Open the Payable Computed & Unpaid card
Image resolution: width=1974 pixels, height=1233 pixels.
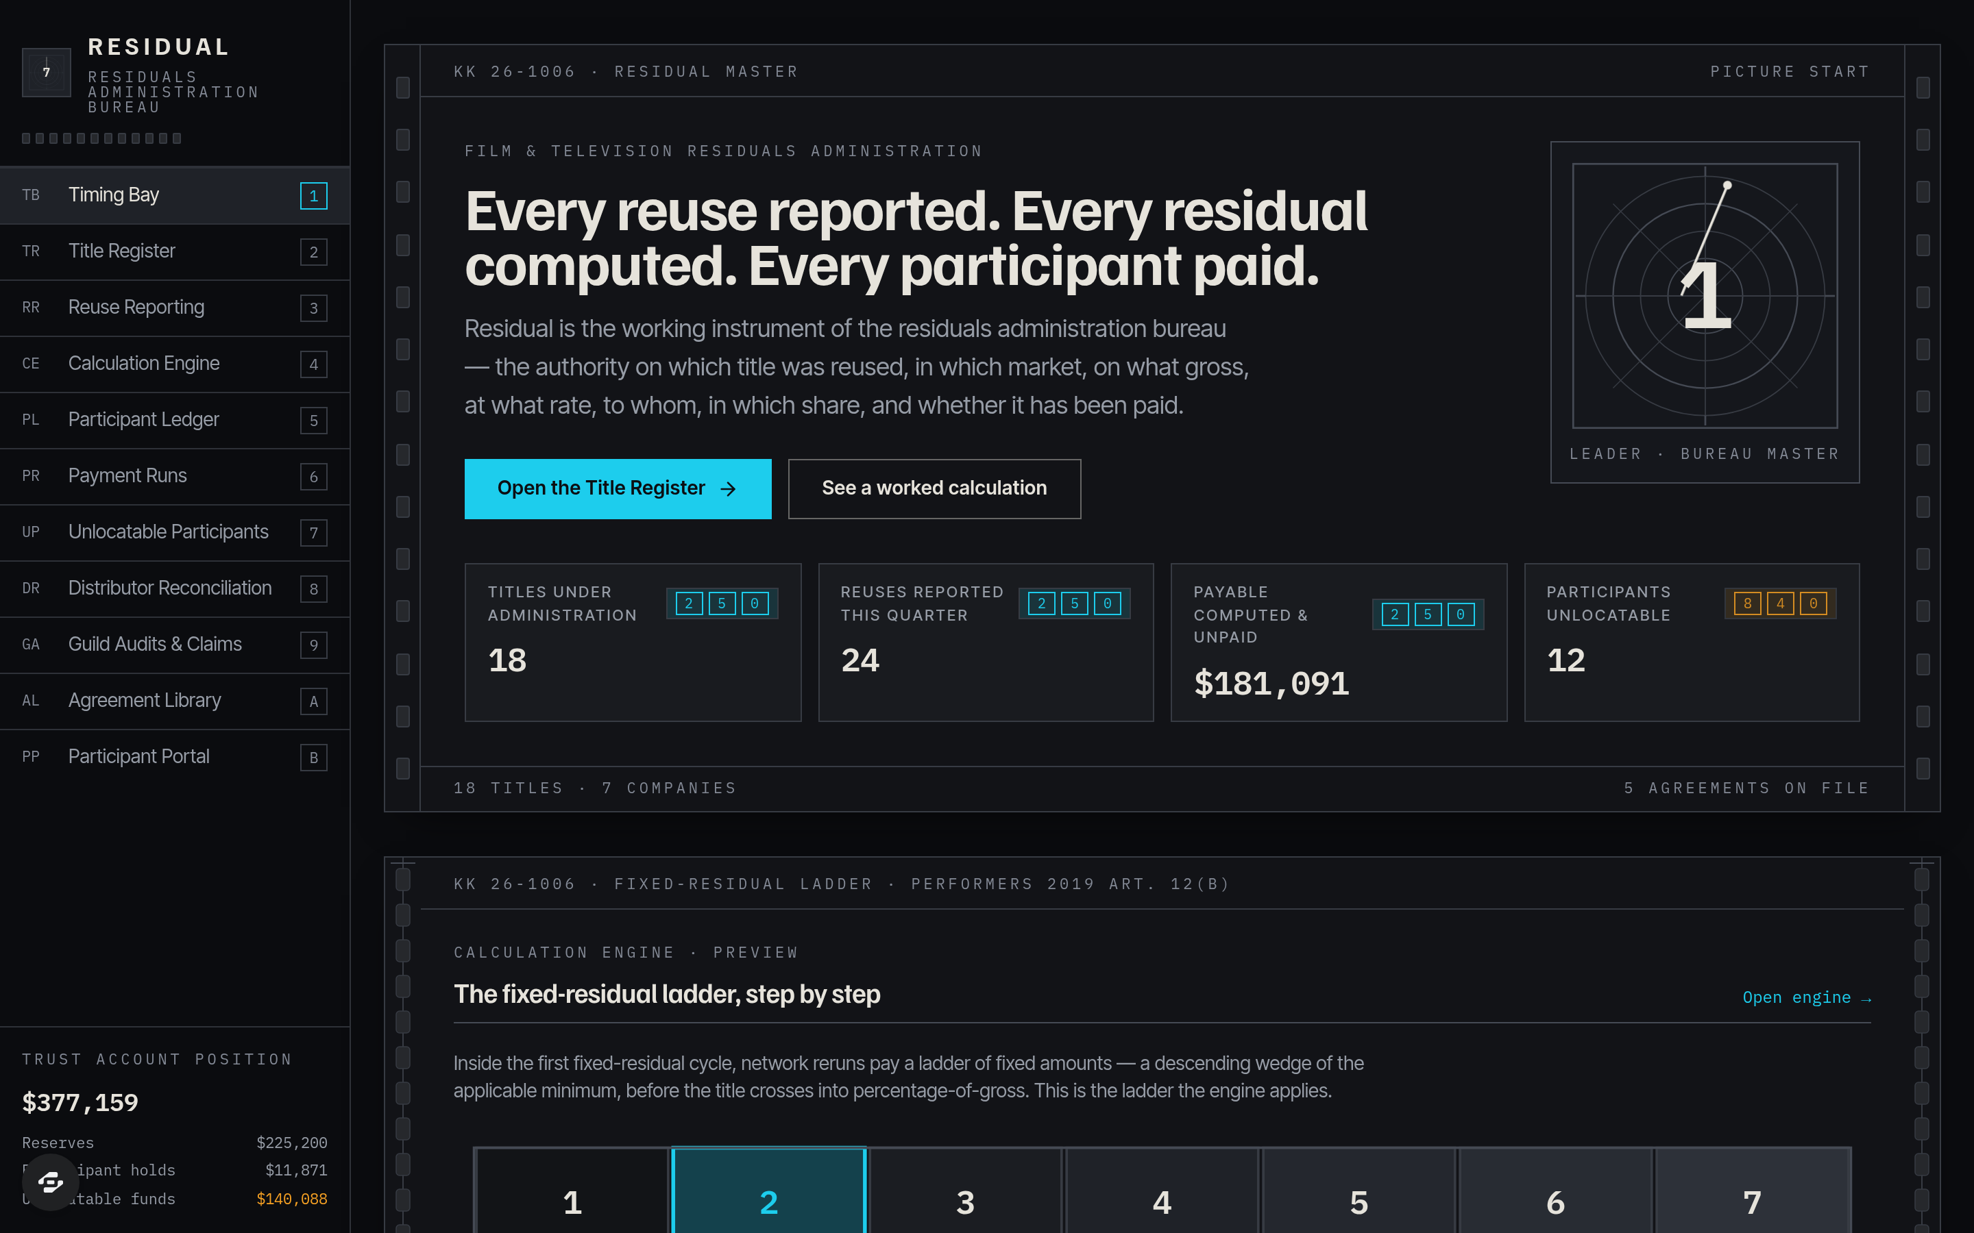click(x=1339, y=643)
